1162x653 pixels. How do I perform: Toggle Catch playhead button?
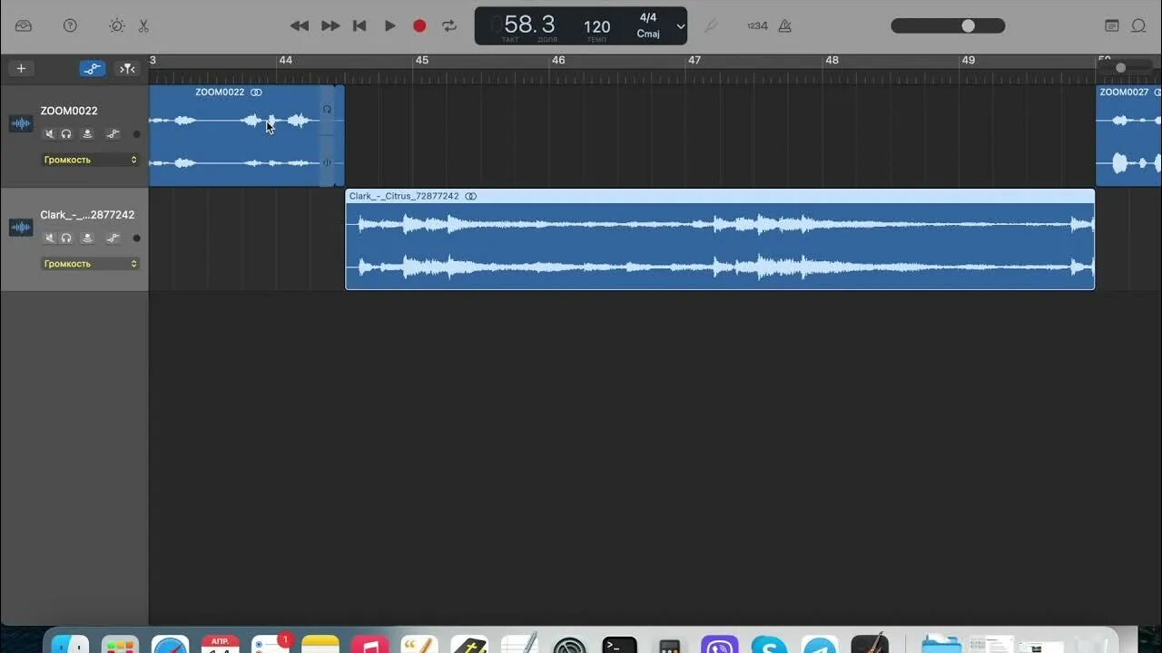(128, 68)
